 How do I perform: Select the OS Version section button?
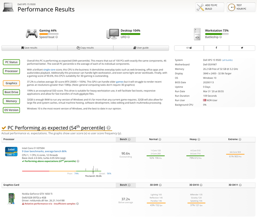tap(11, 110)
